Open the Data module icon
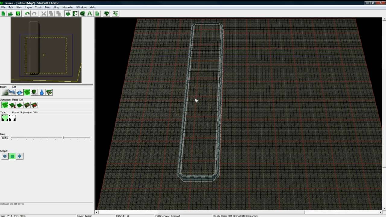Image resolution: width=386 pixels, height=217 pixels. pos(82,14)
